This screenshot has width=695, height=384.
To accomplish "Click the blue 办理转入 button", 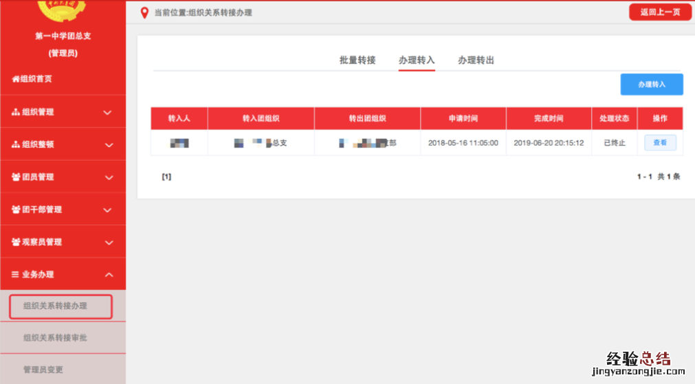I will pyautogui.click(x=651, y=84).
